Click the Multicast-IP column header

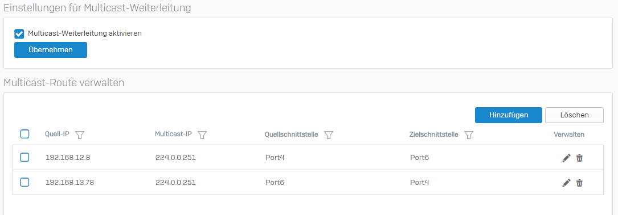173,134
